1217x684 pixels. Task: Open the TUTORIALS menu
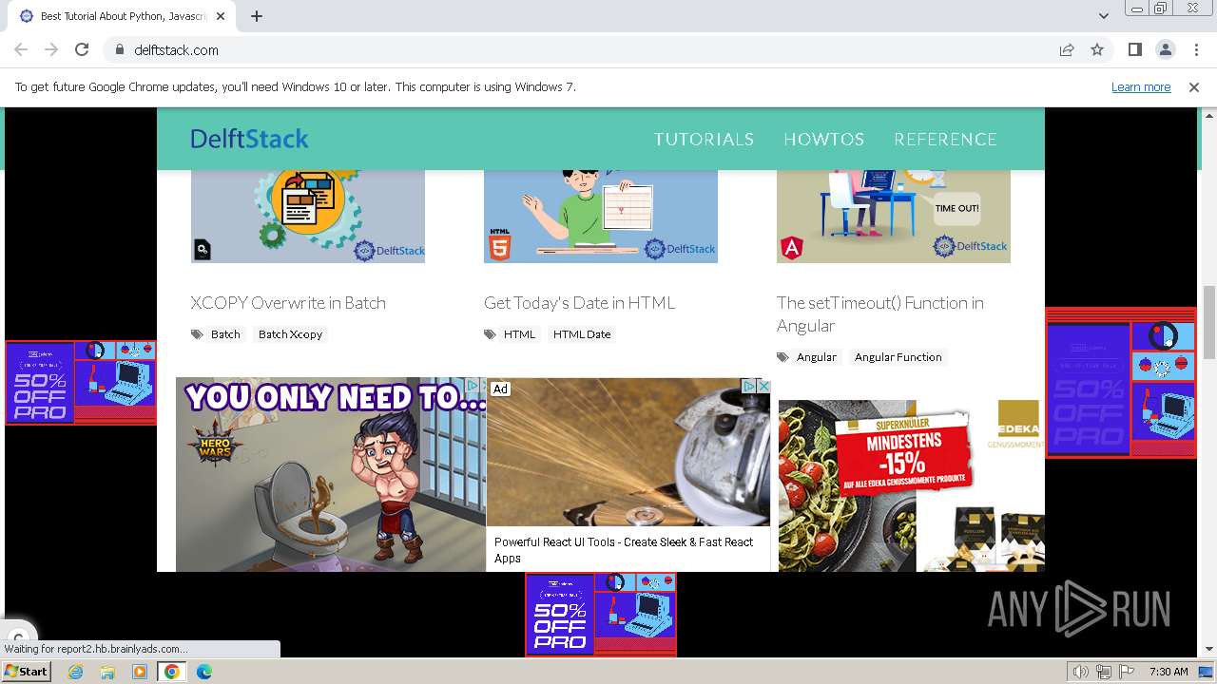704,139
